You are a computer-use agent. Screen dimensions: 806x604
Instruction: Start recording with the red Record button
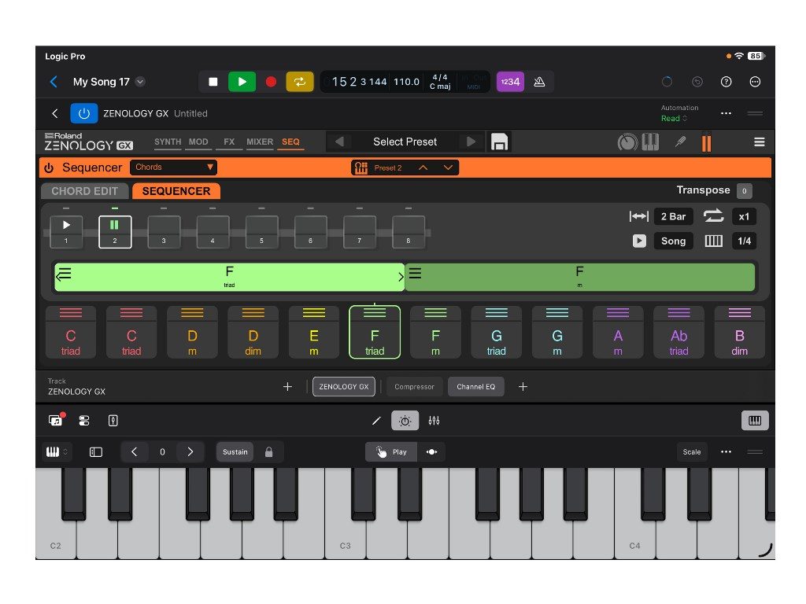(271, 82)
